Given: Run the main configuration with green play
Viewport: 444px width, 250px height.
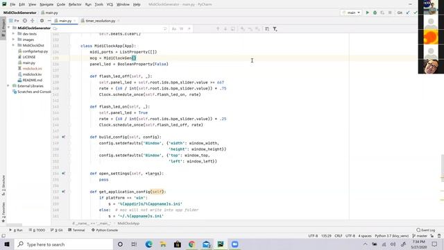Looking at the screenshot, I should coord(367,12).
